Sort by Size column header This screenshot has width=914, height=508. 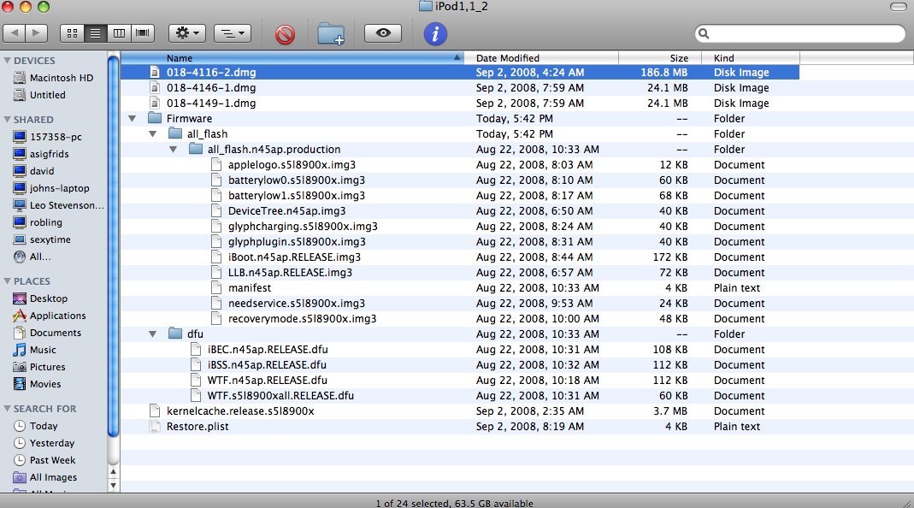tap(659, 58)
